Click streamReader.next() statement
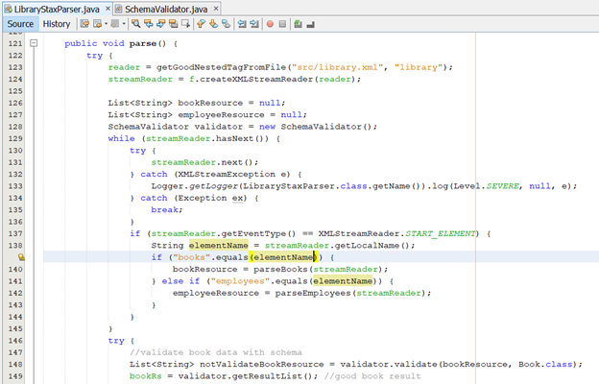Screen dimensions: 599x384 204,162
